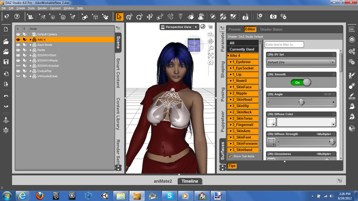358x201 pixels.
Task: Open the Posing side tab
Action: click(223, 94)
